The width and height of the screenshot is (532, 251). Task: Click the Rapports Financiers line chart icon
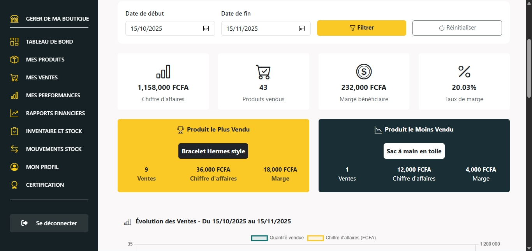[x=14, y=113]
